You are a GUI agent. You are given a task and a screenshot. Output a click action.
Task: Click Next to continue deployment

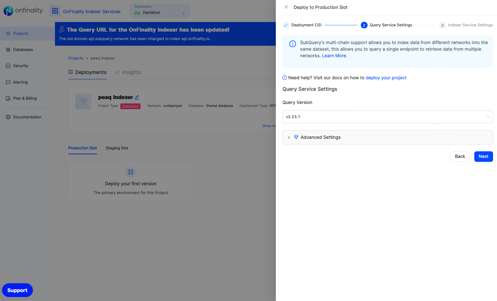coord(483,156)
